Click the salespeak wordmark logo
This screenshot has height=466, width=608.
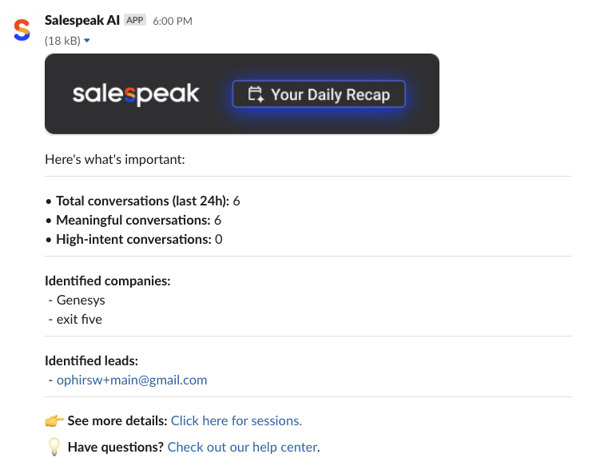(x=136, y=94)
